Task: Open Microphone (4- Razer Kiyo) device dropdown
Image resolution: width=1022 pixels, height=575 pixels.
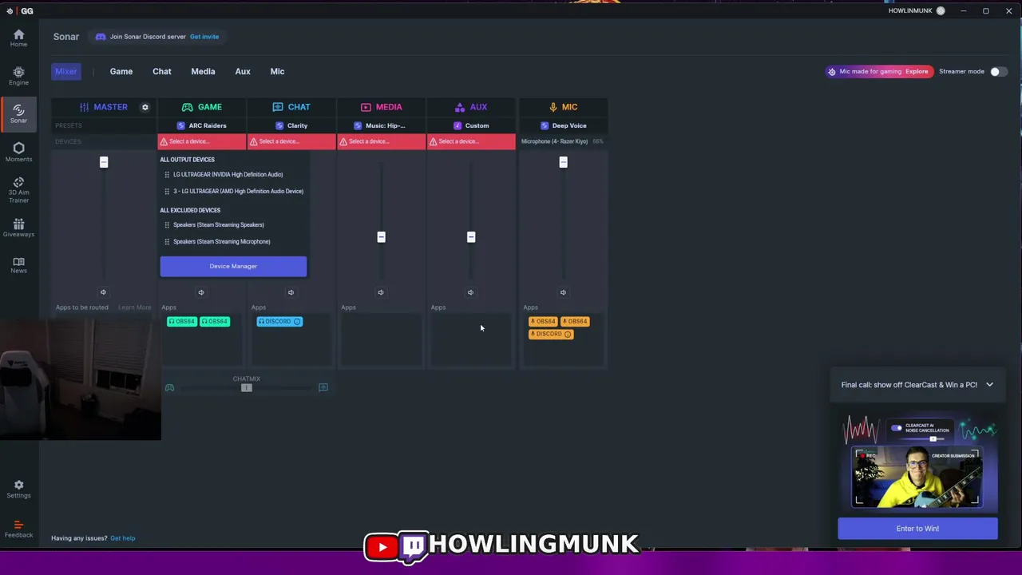Action: tap(563, 141)
